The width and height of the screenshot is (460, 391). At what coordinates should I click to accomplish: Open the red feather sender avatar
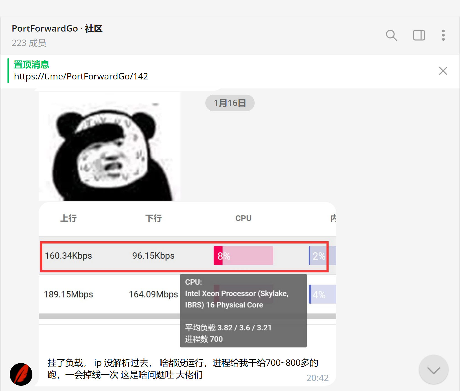point(21,374)
